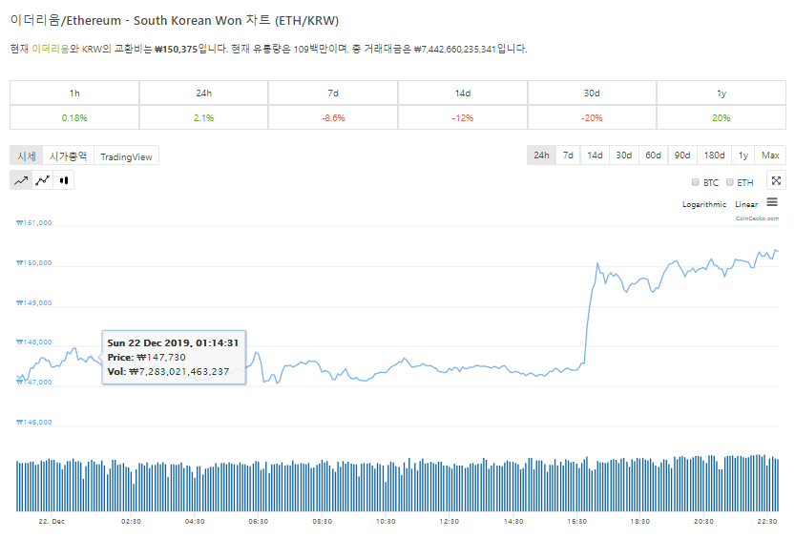Expand chart to fullscreen
This screenshot has height=539, width=795.
point(776,180)
